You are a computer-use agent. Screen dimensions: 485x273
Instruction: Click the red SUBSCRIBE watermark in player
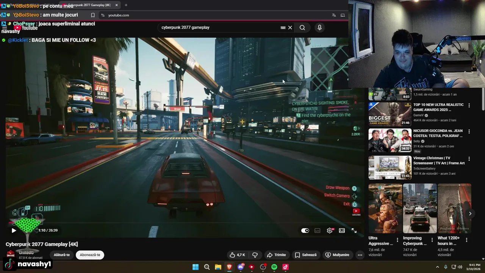(x=356, y=212)
